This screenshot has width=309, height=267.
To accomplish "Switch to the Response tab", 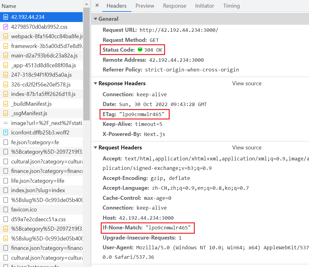I will pyautogui.click(x=175, y=6).
